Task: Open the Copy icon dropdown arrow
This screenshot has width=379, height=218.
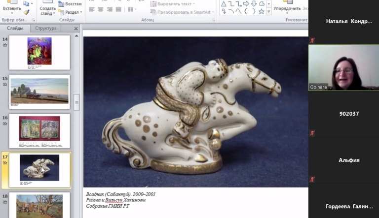Action: pyautogui.click(x=32, y=3)
